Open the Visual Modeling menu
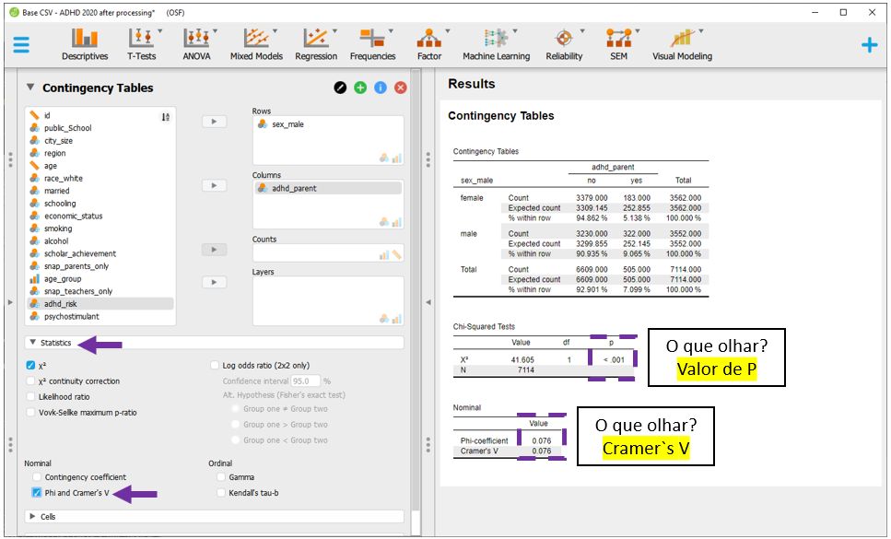Viewport: 891px width, 539px height. tap(682, 43)
